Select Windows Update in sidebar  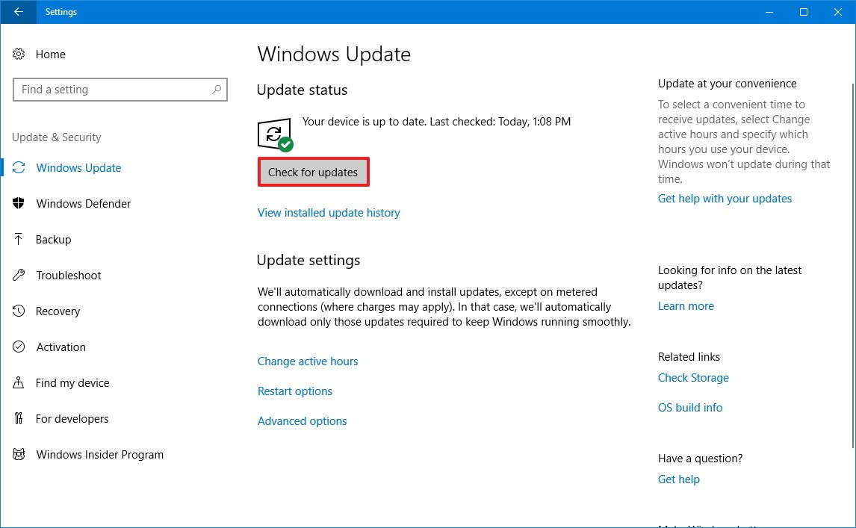pos(78,167)
